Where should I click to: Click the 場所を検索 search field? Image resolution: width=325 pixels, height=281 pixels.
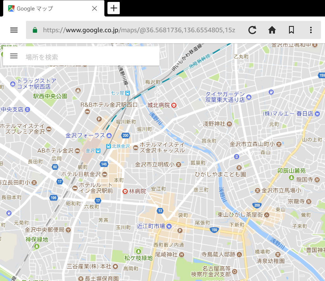point(79,56)
